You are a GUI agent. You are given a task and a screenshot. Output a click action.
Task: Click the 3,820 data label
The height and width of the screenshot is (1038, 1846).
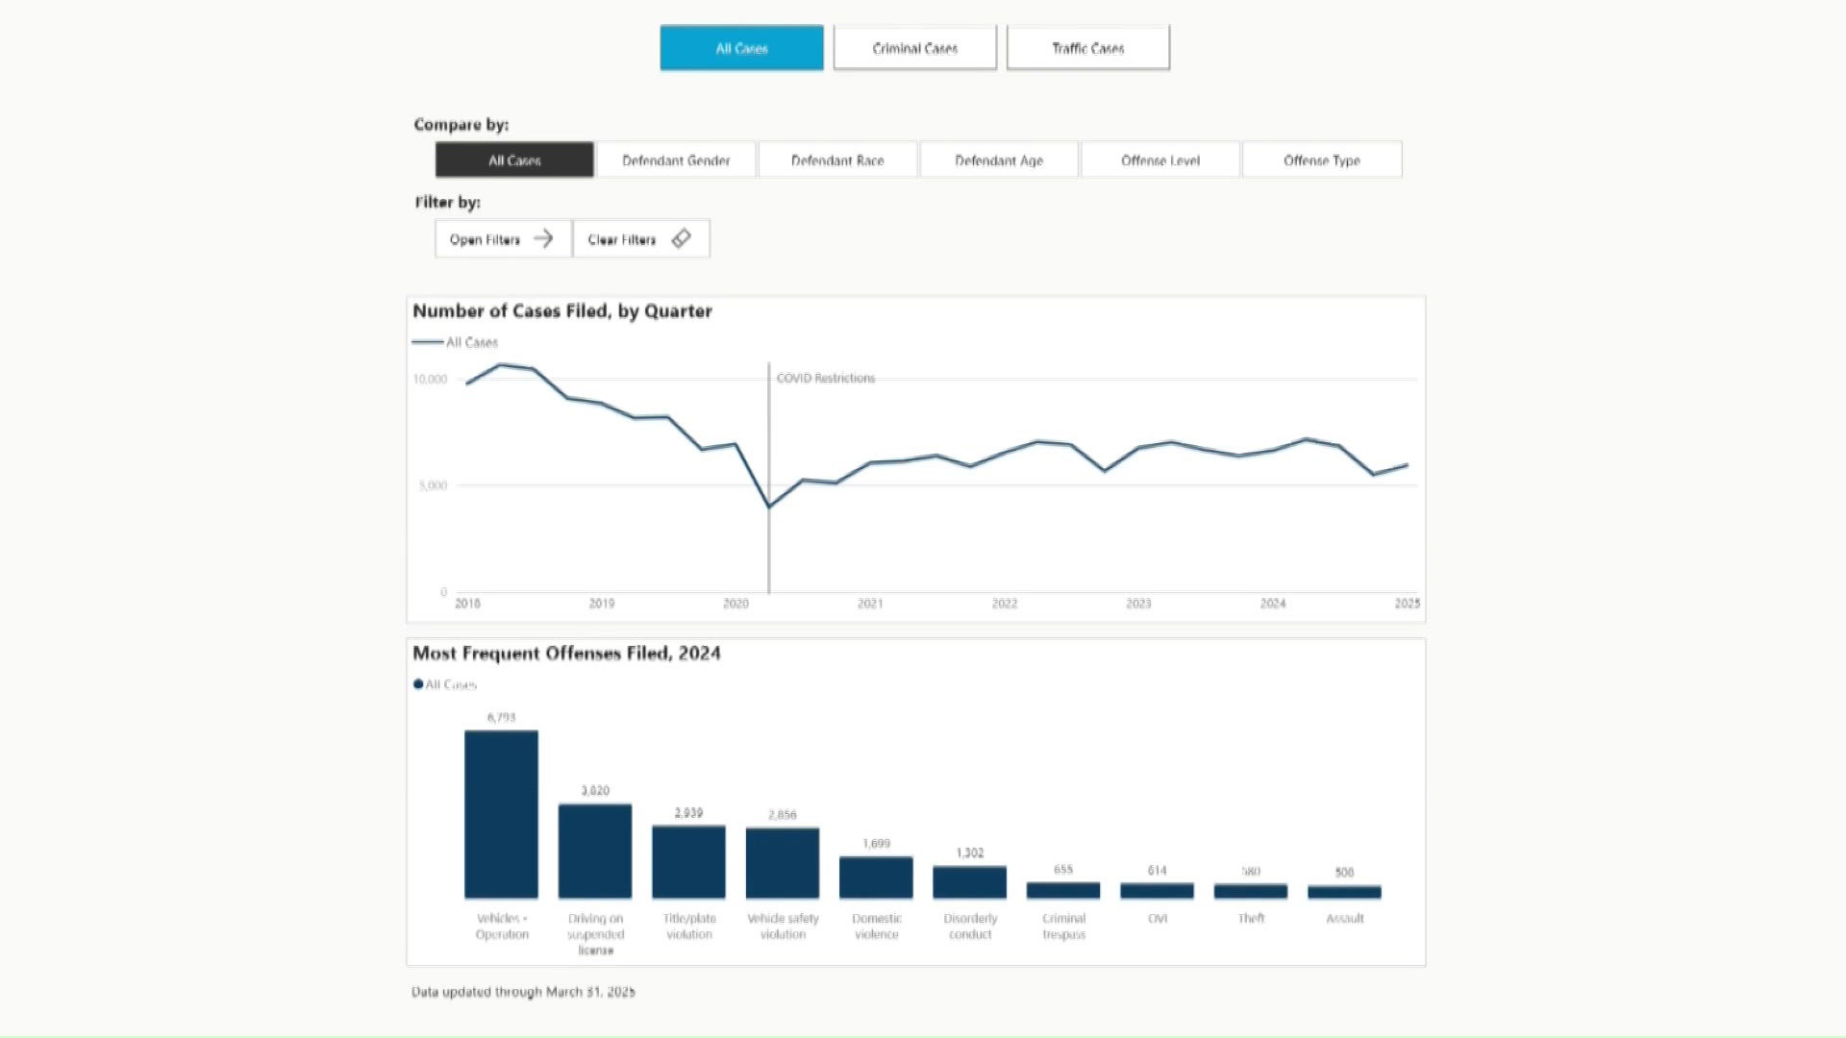595,791
